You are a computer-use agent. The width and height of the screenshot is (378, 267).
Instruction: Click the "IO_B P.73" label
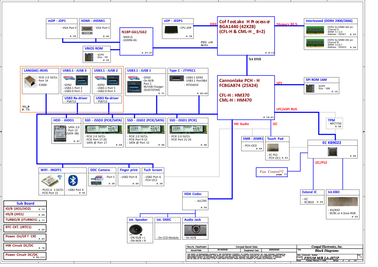(26, 108)
